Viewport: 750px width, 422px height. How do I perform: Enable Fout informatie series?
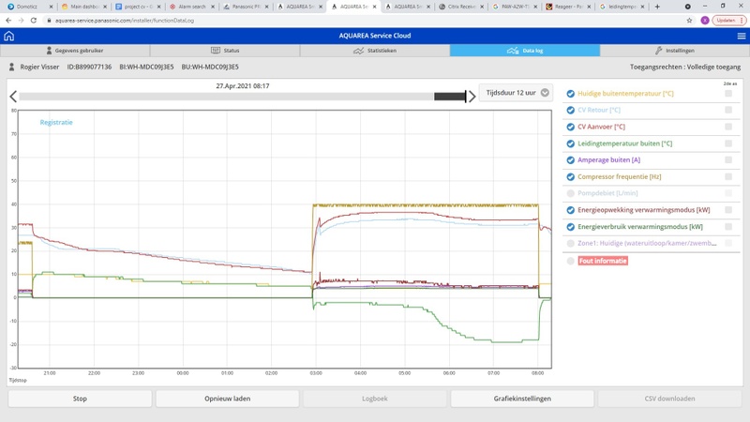tap(571, 261)
